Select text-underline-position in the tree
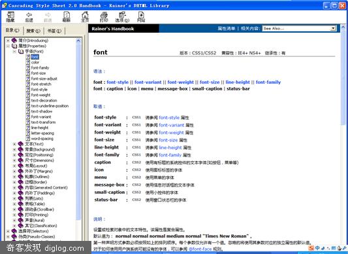The image size is (348, 254). [50, 106]
